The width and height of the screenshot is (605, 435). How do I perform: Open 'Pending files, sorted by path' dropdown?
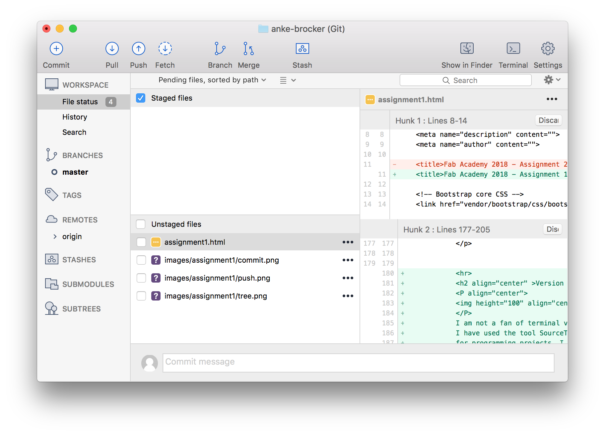point(212,80)
